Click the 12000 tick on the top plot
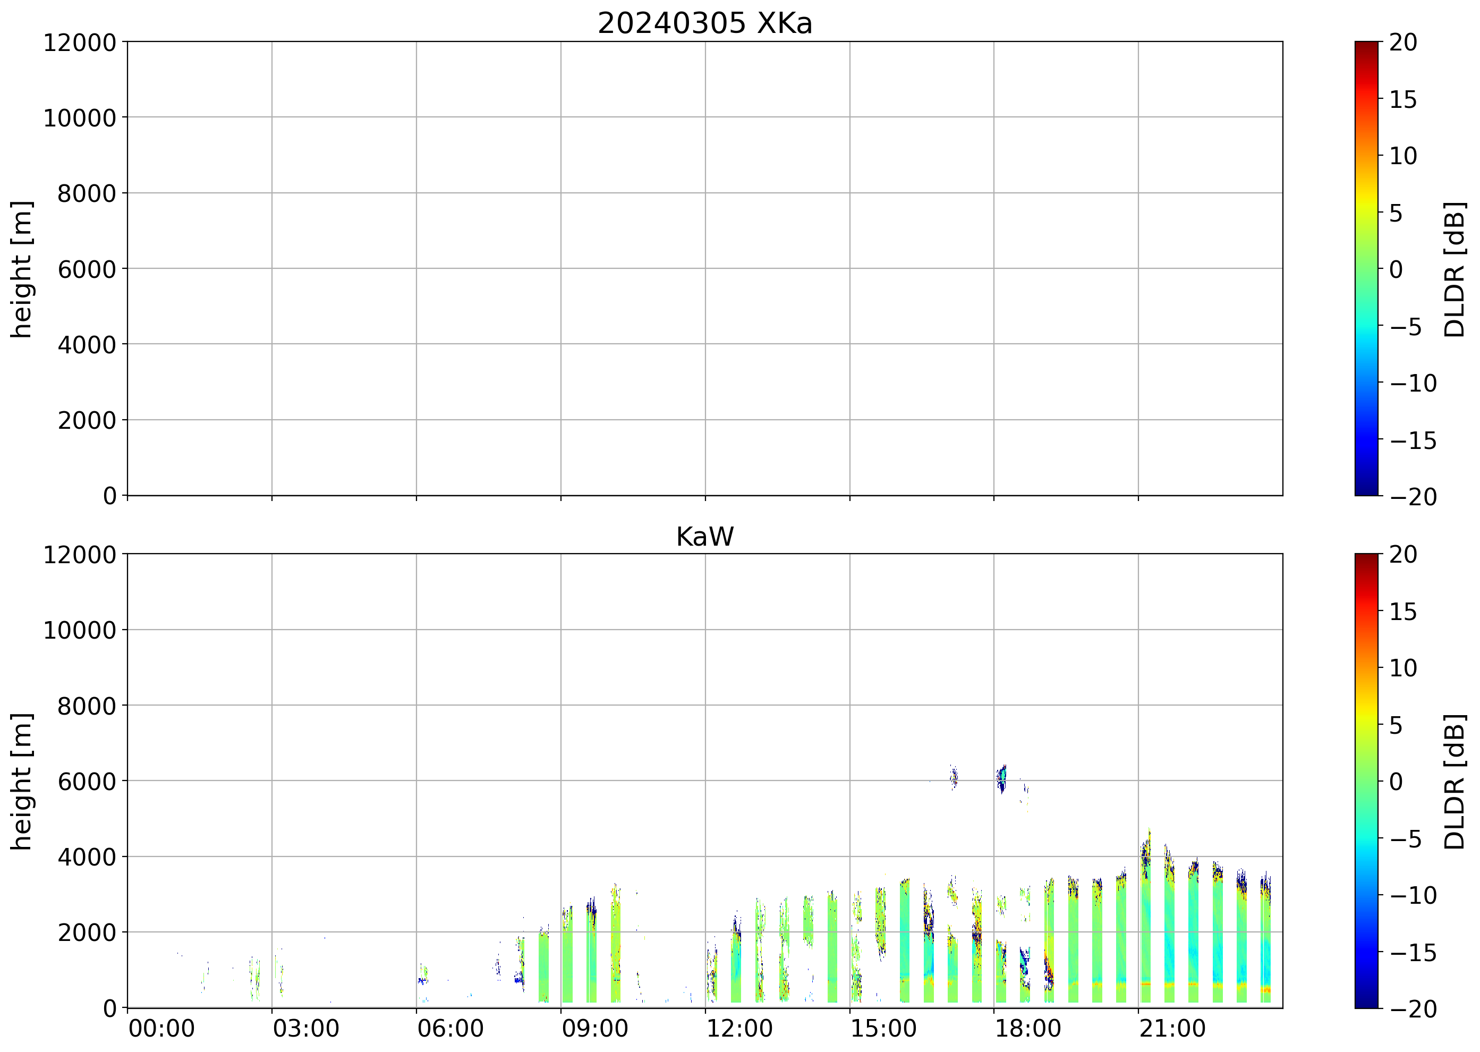The width and height of the screenshot is (1480, 1052). coord(79,43)
